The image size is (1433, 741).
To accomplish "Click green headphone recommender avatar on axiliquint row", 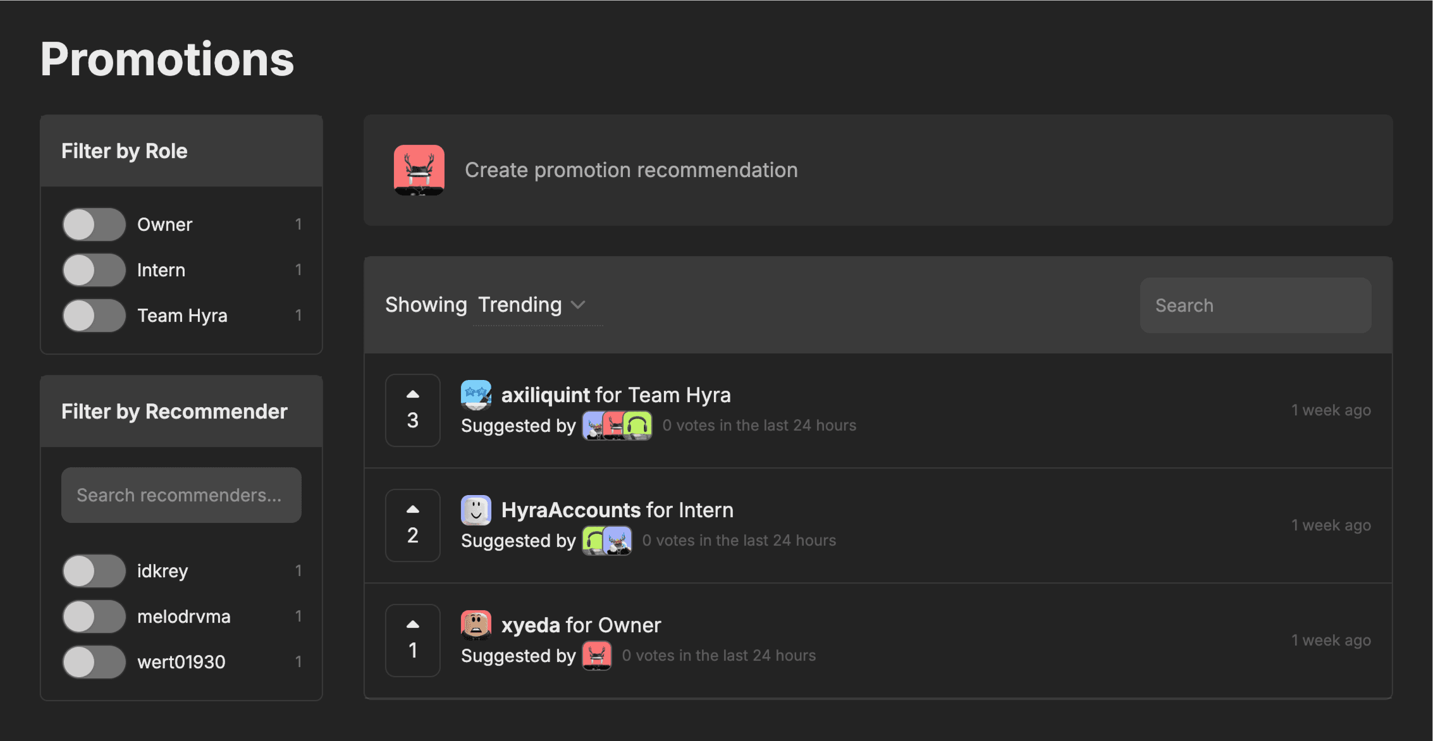I will point(639,426).
